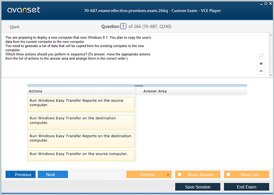The height and width of the screenshot is (195, 274).
Task: Click the Avanset logo
Action: point(24,10)
